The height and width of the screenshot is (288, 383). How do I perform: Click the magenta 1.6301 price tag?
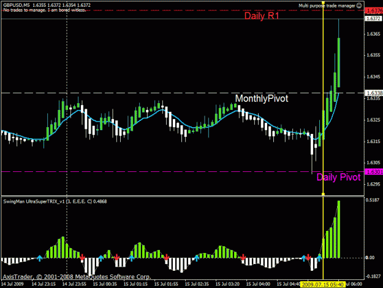373,172
